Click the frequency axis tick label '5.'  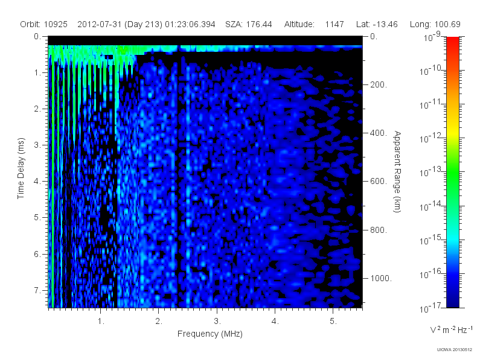(333, 322)
